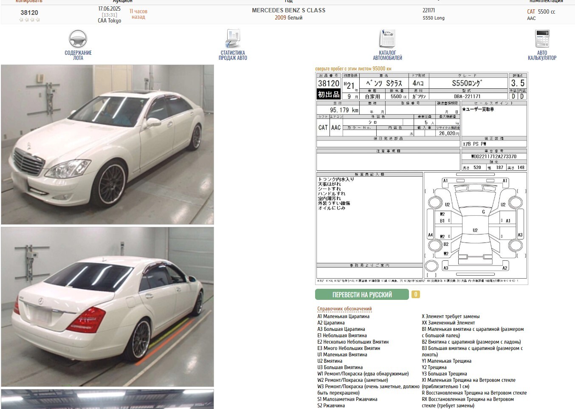Image resolution: width=575 pixels, height=409 pixels.
Task: Open the Авто калькулятор icon
Action: 542,39
